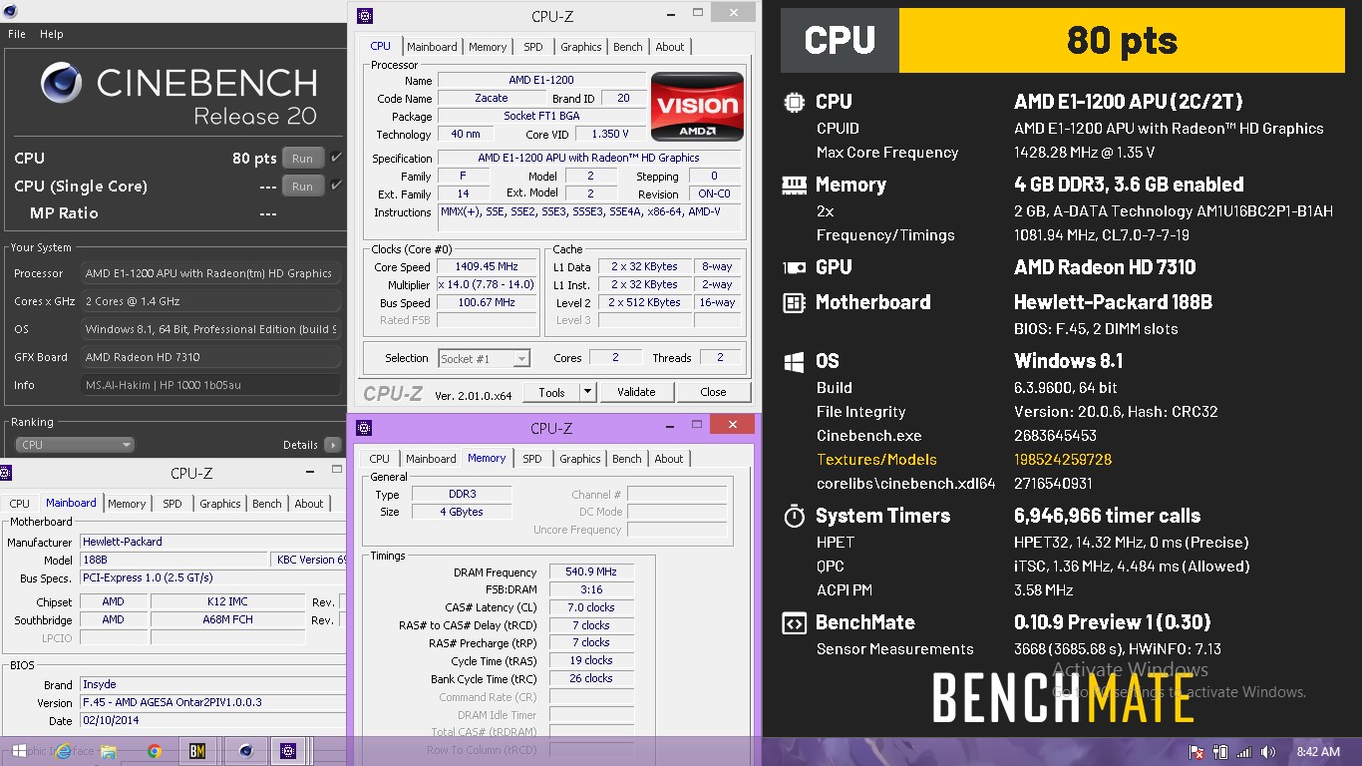Switch to CPU-Z via its taskbar icon
This screenshot has width=1362, height=766.
[289, 751]
